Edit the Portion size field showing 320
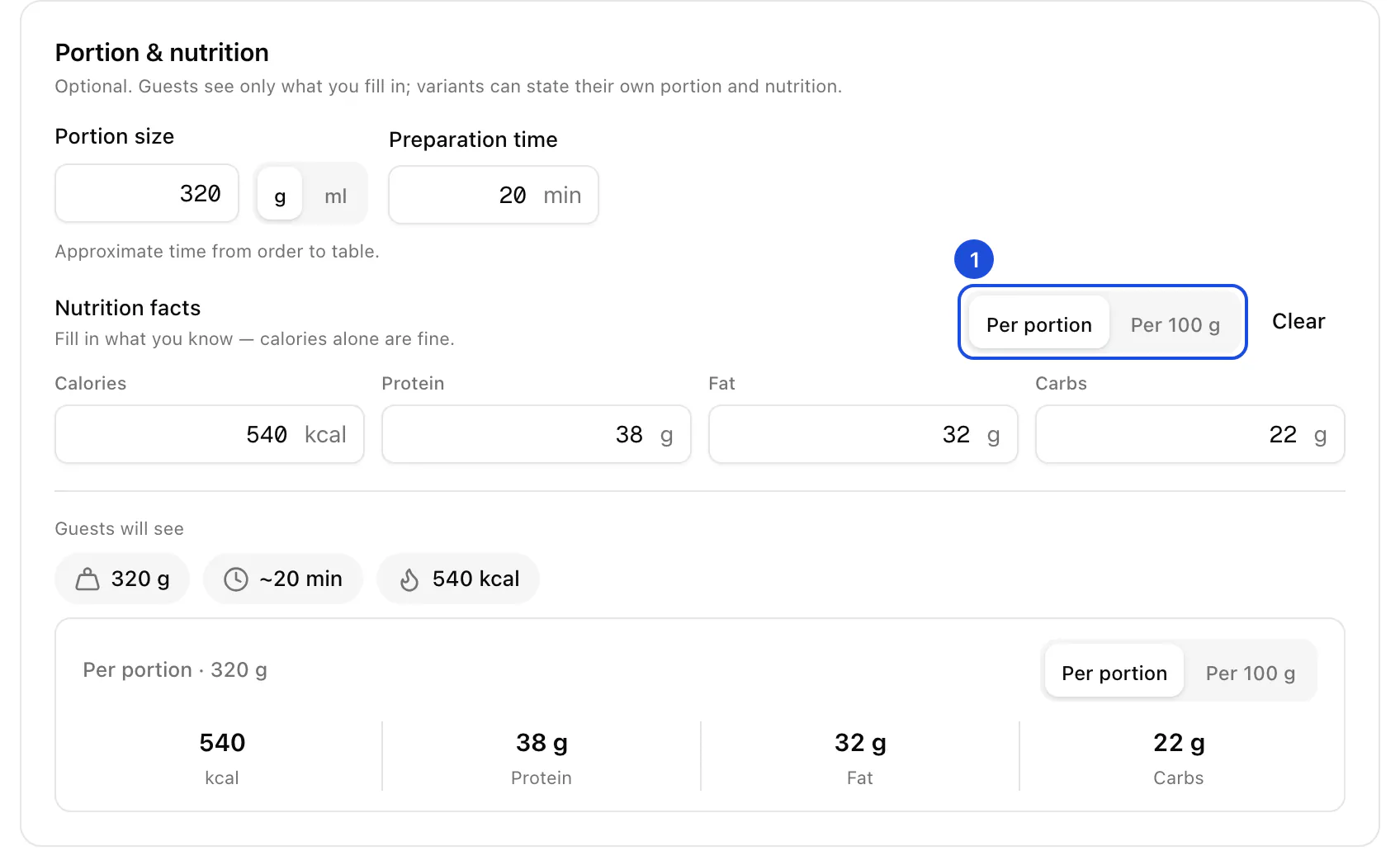Image resolution: width=1400 pixels, height=865 pixels. [147, 194]
